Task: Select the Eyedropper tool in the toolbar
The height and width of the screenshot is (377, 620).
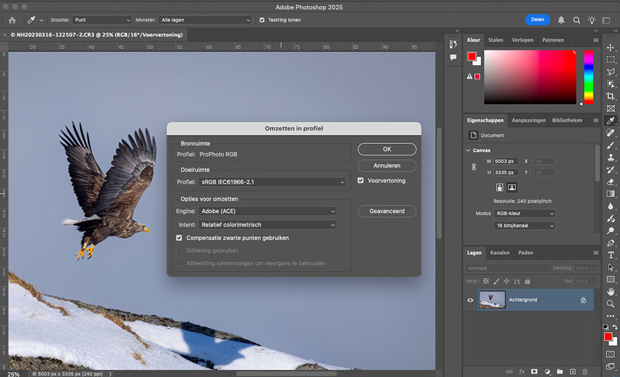Action: pos(610,121)
